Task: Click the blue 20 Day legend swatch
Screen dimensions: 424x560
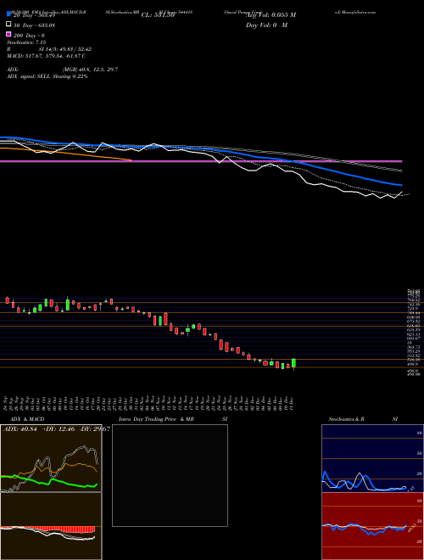Action: pos(8,14)
